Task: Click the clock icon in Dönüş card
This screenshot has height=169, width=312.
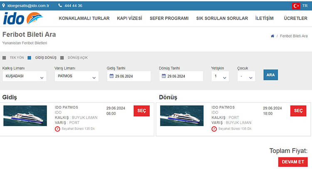Action: 214,129
